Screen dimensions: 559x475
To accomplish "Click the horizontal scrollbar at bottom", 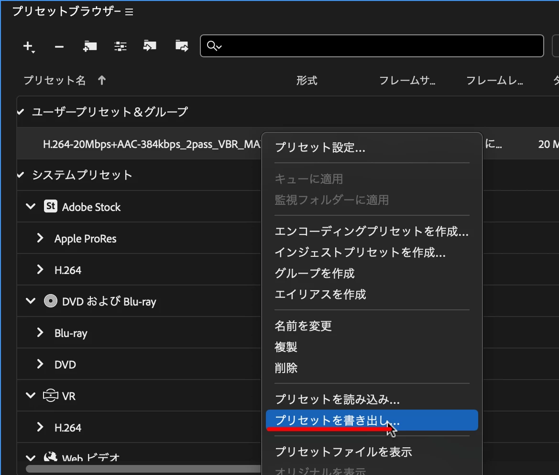I will [x=143, y=469].
